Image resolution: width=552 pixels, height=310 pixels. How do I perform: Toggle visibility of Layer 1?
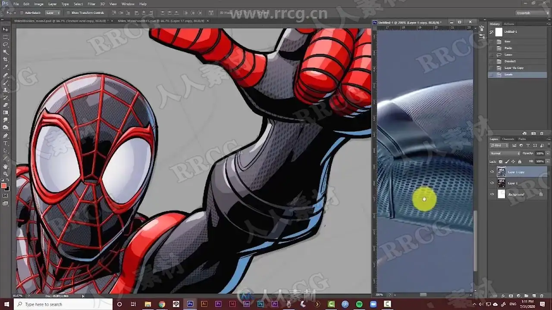(x=492, y=183)
